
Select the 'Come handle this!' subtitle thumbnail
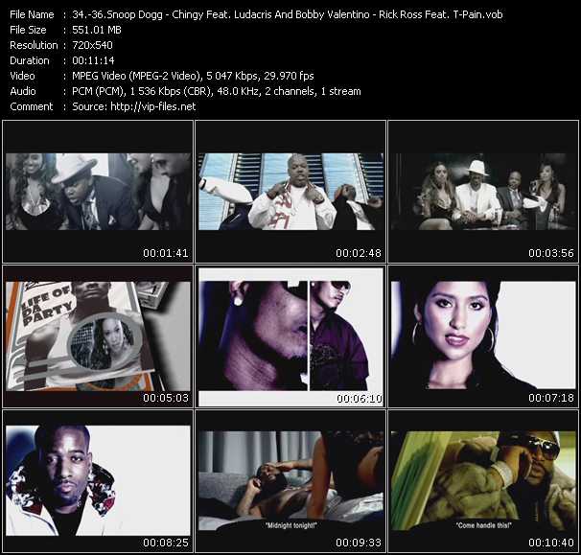pyautogui.click(x=483, y=481)
